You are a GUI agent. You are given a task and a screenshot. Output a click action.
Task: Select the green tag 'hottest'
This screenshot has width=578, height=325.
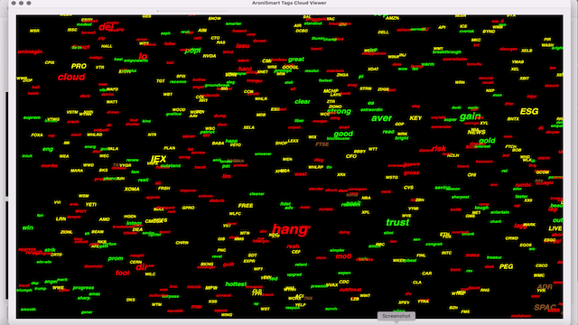point(236,284)
